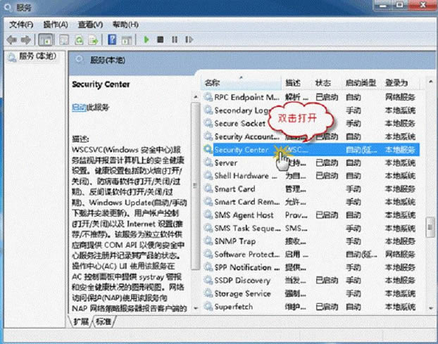Select the Security Center service row

click(x=311, y=150)
